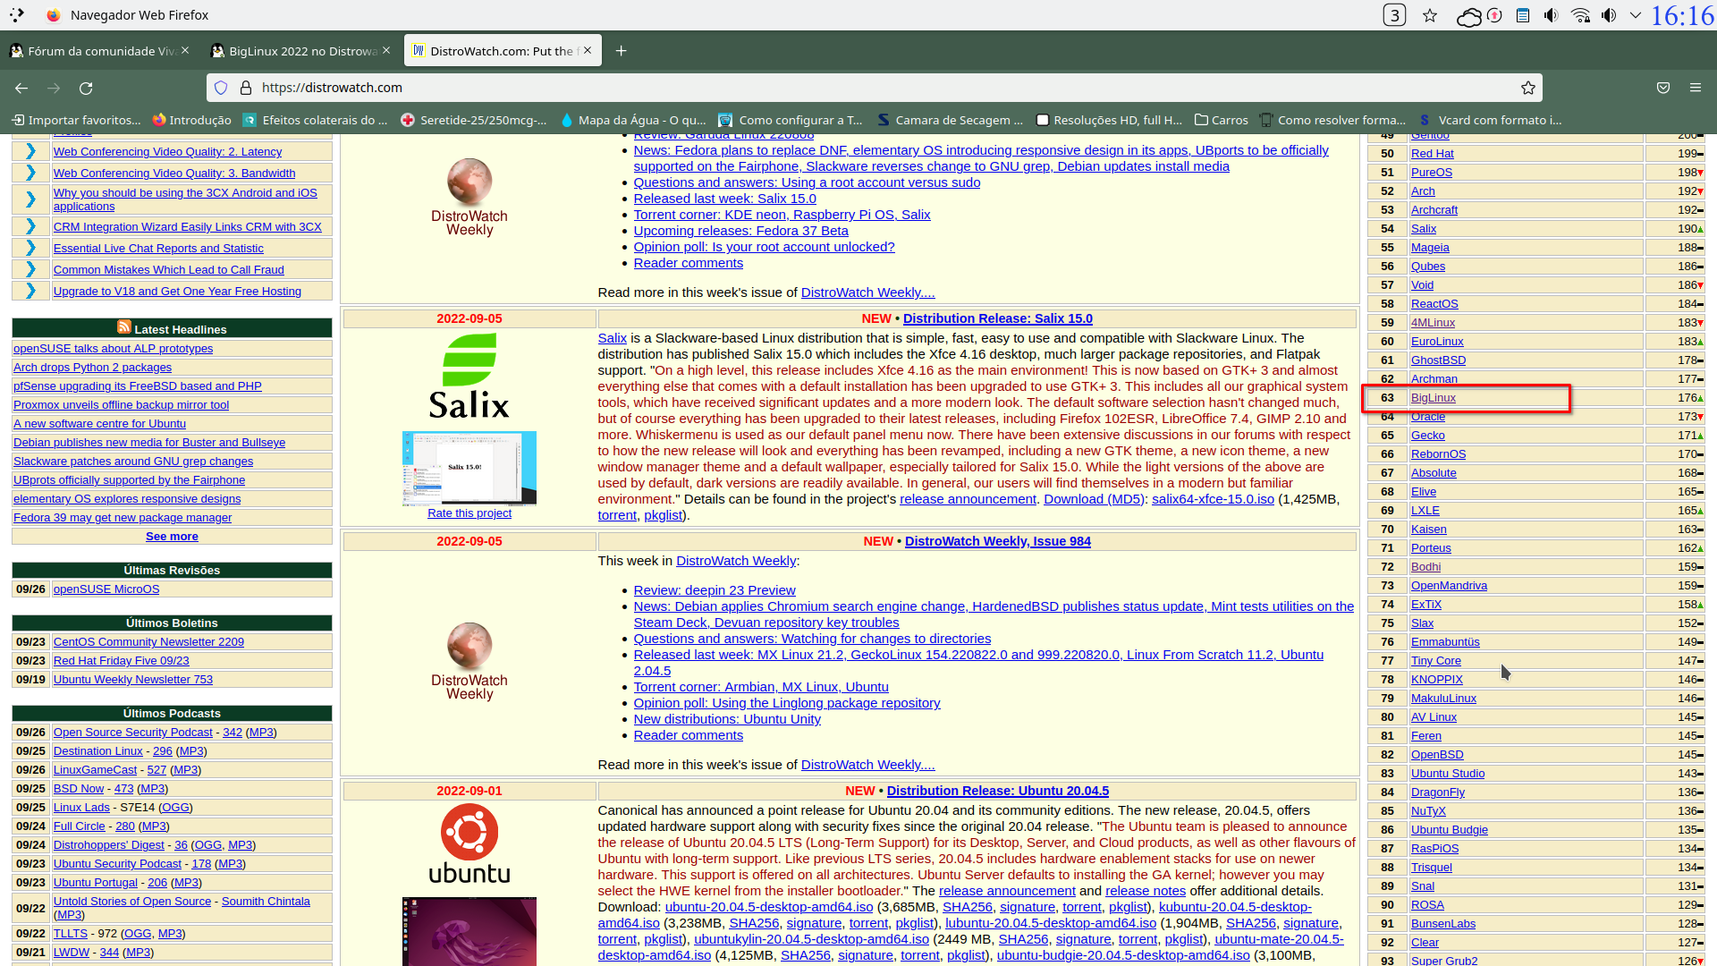Open Review: deepin 23 Preview link
1717x966 pixels.
pyautogui.click(x=714, y=590)
